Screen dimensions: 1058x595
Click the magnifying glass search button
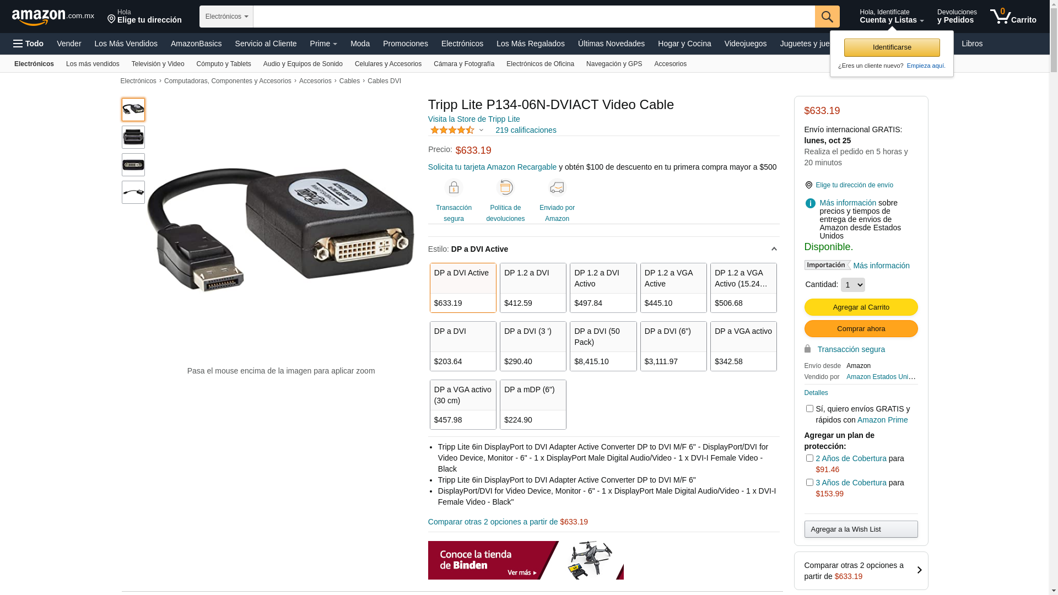click(x=827, y=17)
